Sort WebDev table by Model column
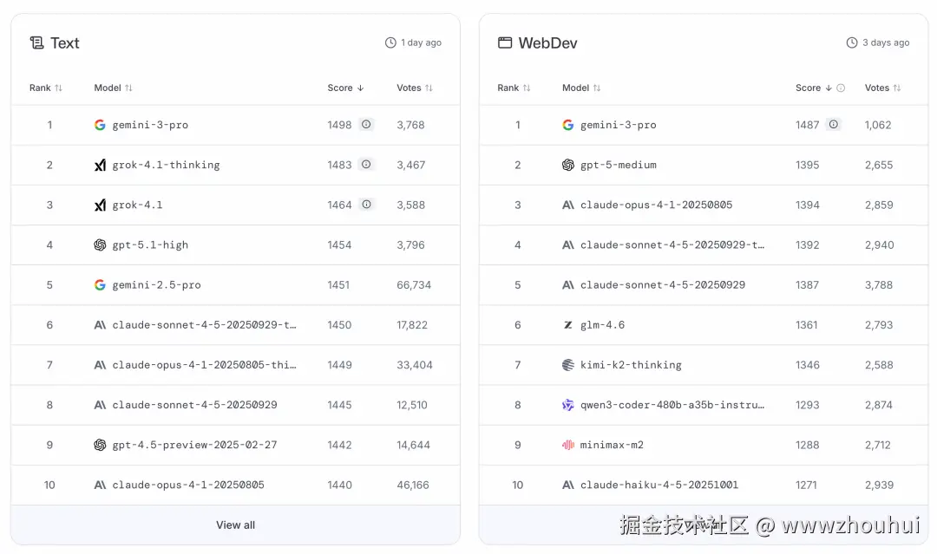This screenshot has width=937, height=554. pyautogui.click(x=580, y=88)
